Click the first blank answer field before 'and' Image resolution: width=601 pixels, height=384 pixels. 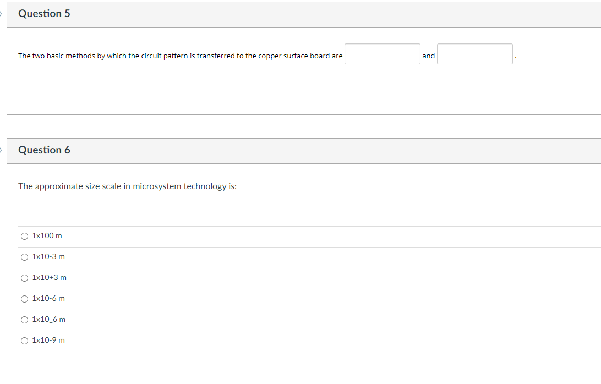click(382, 54)
